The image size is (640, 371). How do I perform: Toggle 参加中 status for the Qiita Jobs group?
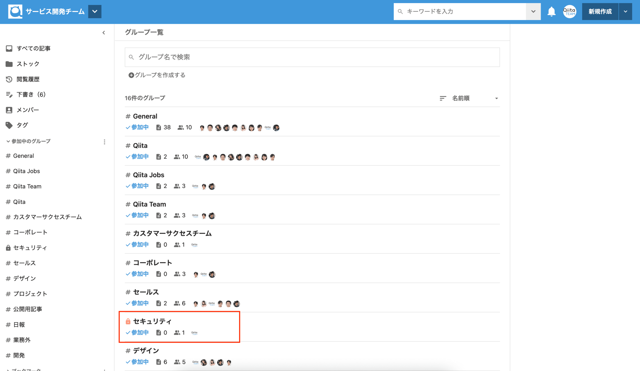tap(137, 186)
